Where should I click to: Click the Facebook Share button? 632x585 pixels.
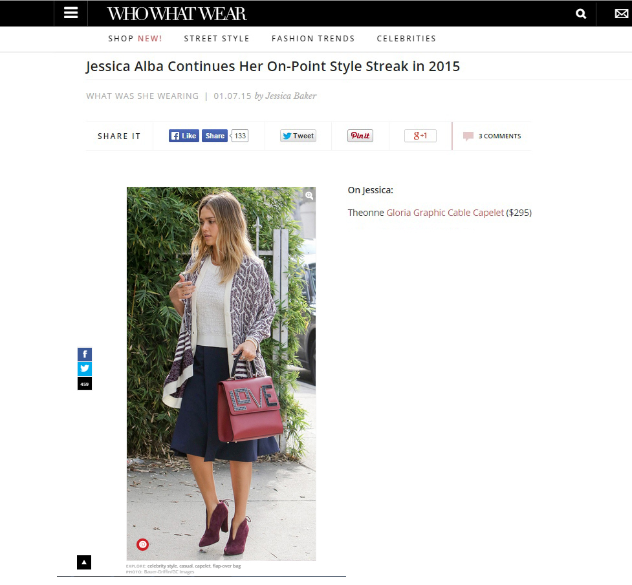(215, 136)
